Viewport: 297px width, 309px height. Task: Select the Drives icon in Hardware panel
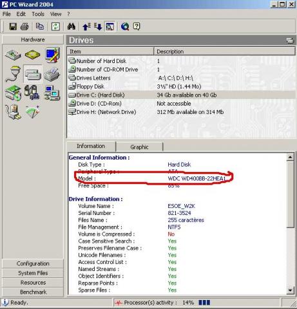point(33,74)
